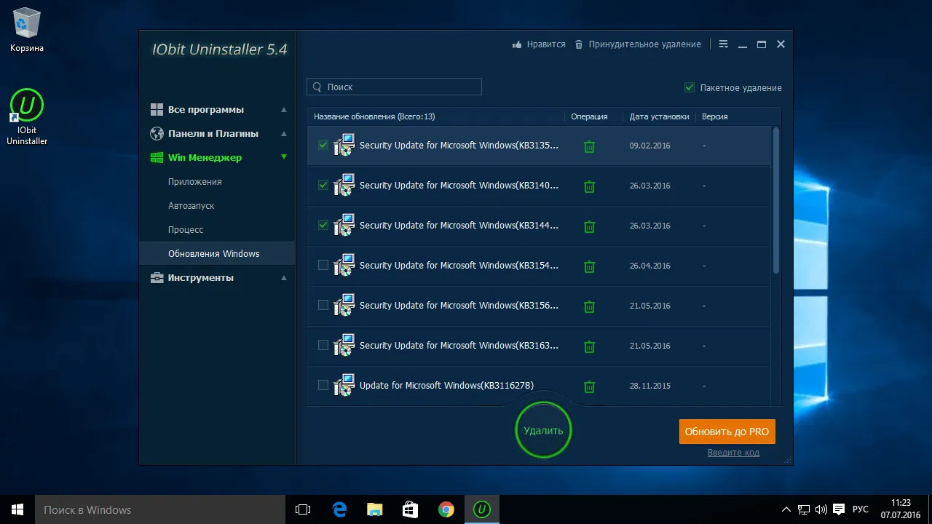This screenshot has height=524, width=932.
Task: Open Корзина from the desktop
Action: [x=27, y=25]
